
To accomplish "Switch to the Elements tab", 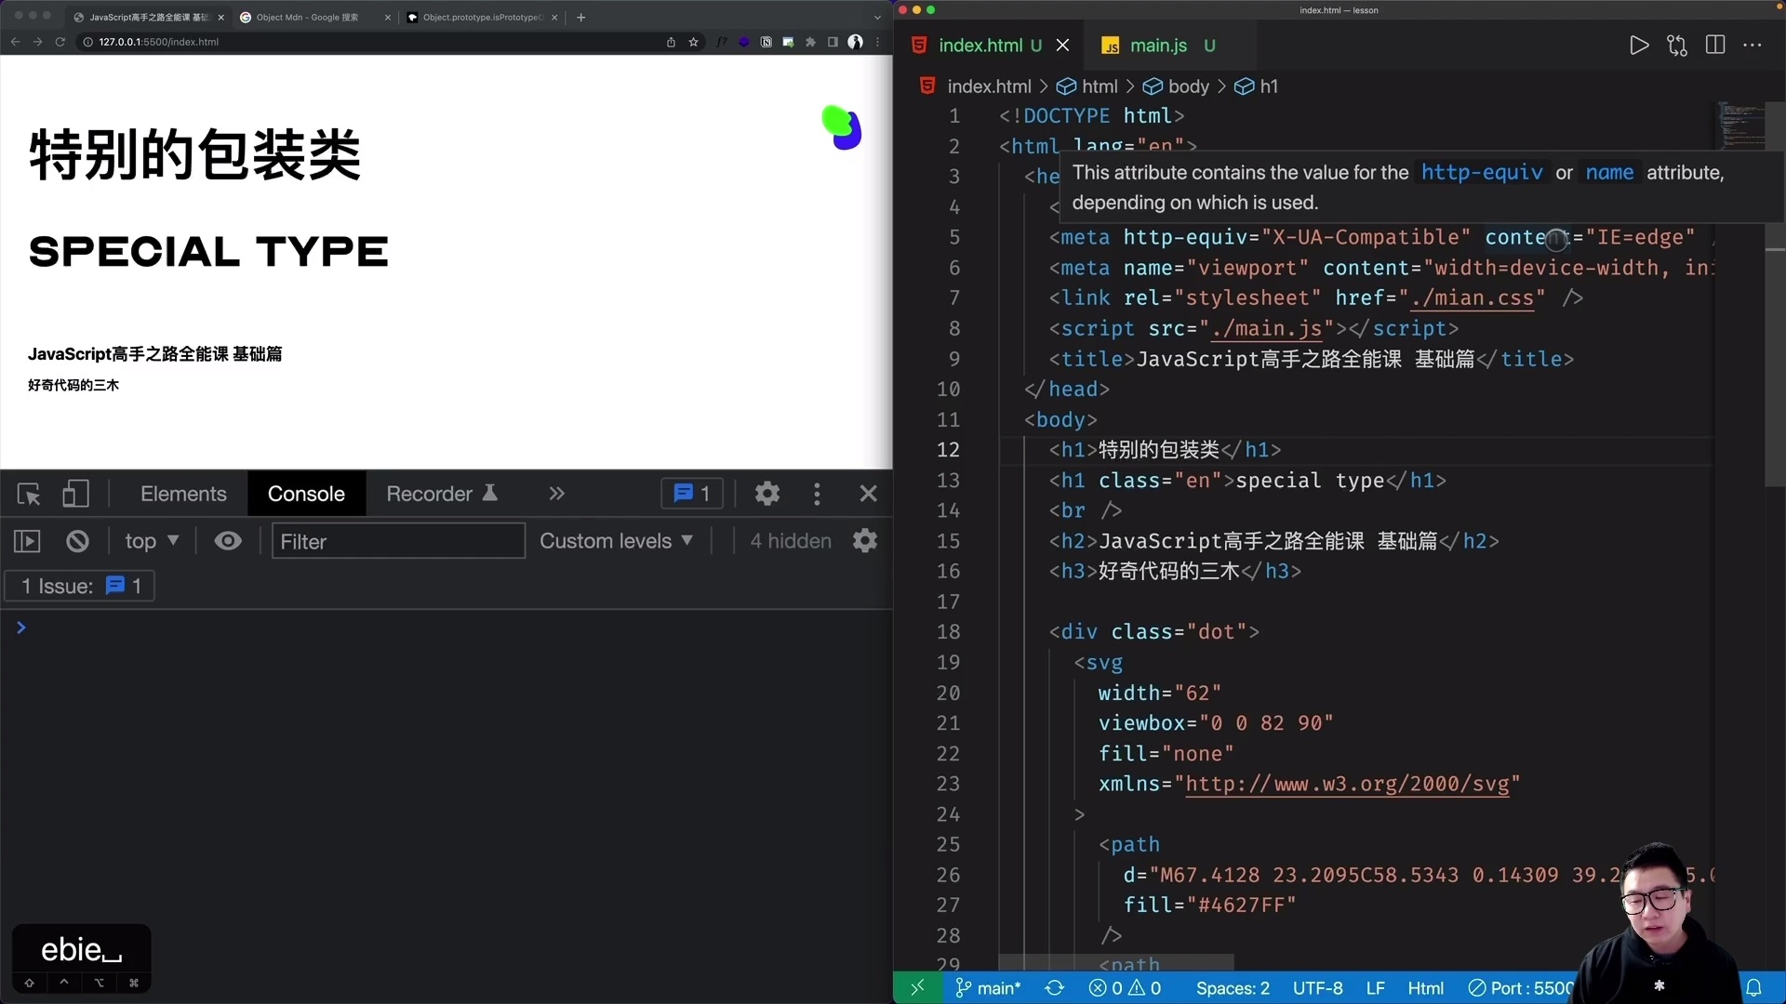I will pos(182,494).
